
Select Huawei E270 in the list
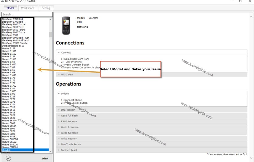point(8,99)
